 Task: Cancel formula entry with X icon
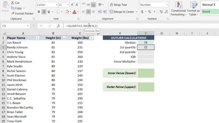pos(41,26)
